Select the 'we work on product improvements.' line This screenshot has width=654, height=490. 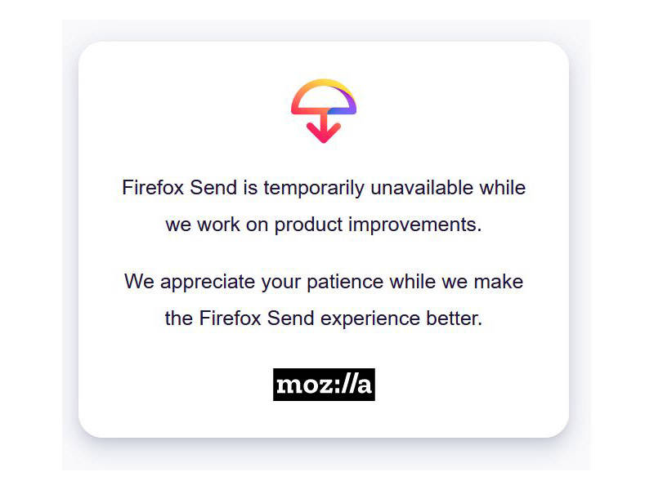coord(324,225)
